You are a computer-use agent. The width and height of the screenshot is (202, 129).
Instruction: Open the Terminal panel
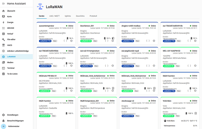click(x=16, y=68)
